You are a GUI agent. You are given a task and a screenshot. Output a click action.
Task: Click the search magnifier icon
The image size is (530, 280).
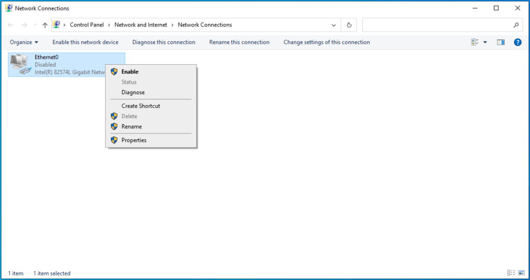coord(516,25)
